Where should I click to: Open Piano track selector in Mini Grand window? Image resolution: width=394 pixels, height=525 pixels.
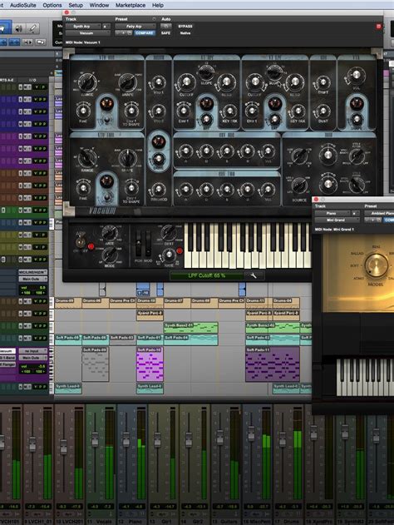tap(332, 213)
